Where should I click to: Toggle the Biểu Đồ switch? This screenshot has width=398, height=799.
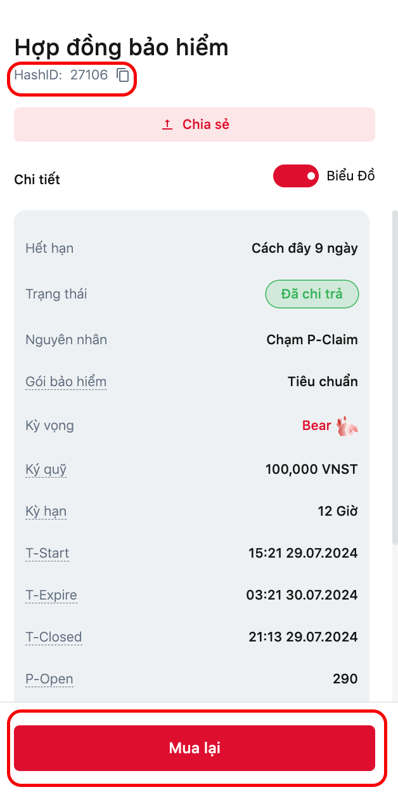pyautogui.click(x=295, y=176)
